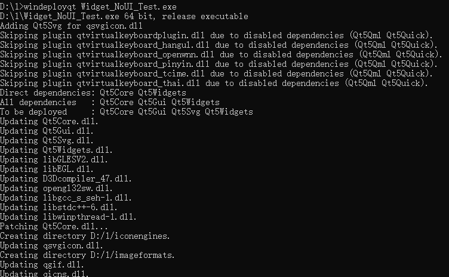
Task: Click the 'Updating Qt5Core.dll' line
Action: click(x=49, y=121)
